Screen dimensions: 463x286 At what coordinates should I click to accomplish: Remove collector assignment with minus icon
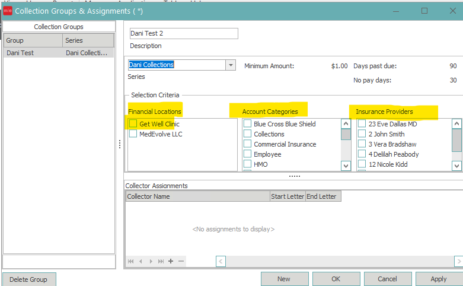[181, 261]
